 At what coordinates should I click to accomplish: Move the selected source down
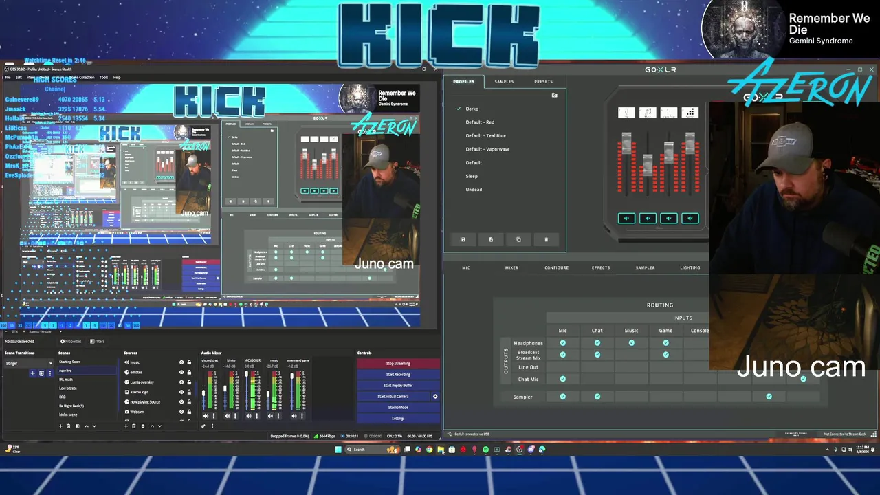[x=159, y=426]
